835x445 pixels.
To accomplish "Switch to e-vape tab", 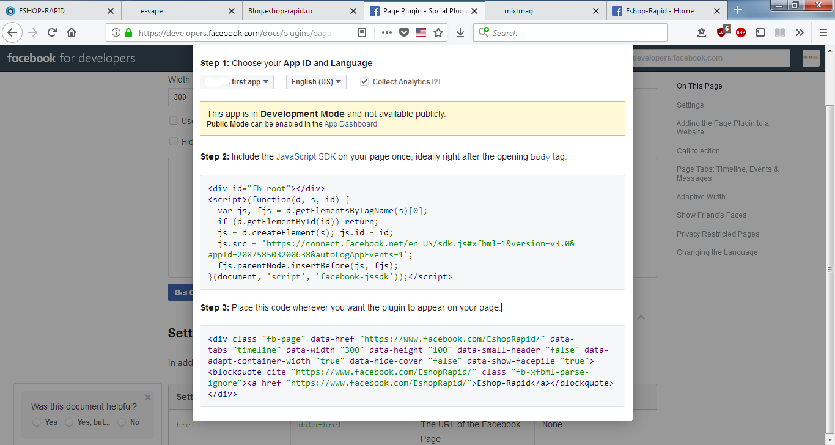I will coord(182,11).
